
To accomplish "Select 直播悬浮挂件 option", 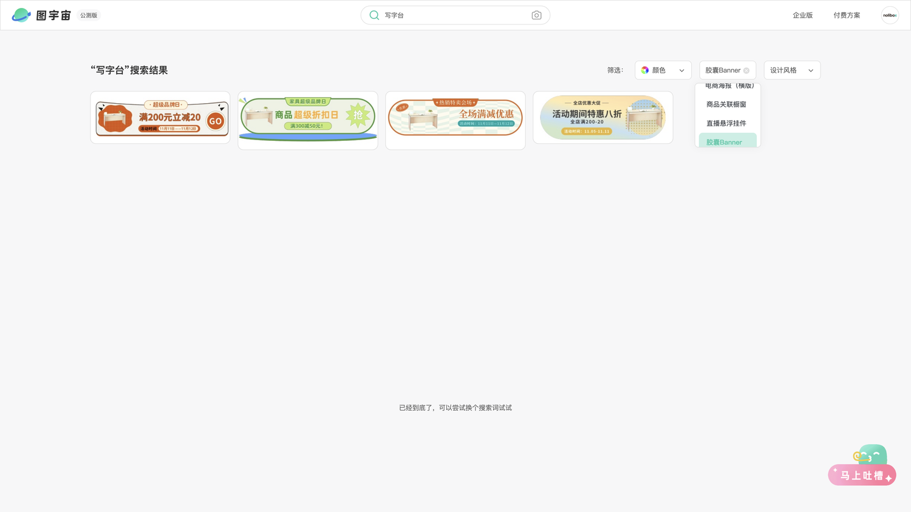I will [x=728, y=123].
